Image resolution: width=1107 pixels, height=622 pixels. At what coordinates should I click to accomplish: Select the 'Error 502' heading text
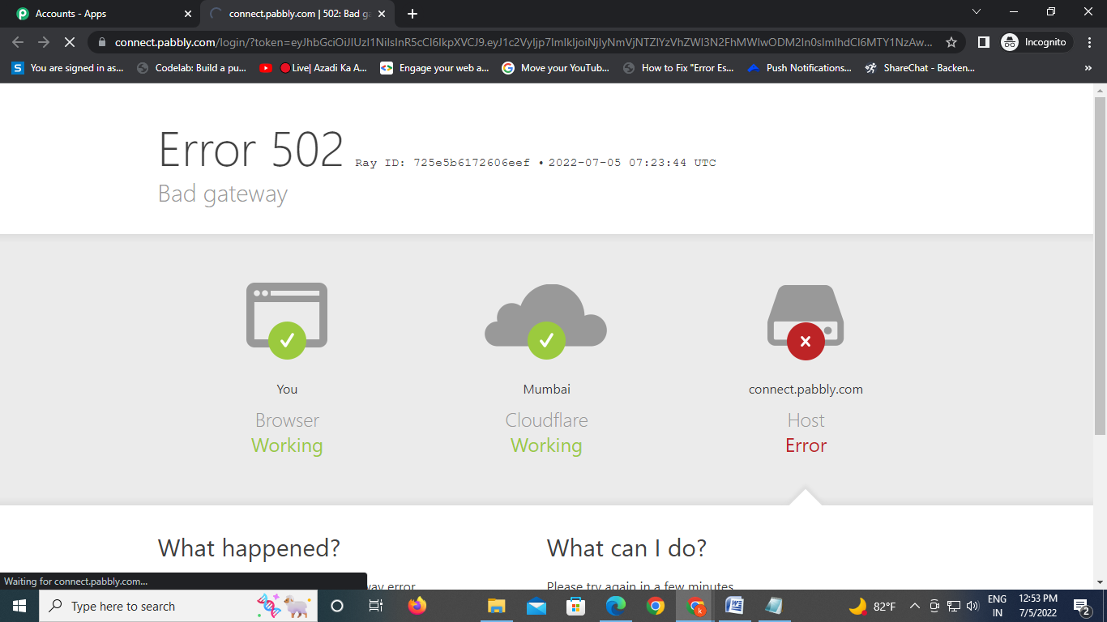click(251, 149)
